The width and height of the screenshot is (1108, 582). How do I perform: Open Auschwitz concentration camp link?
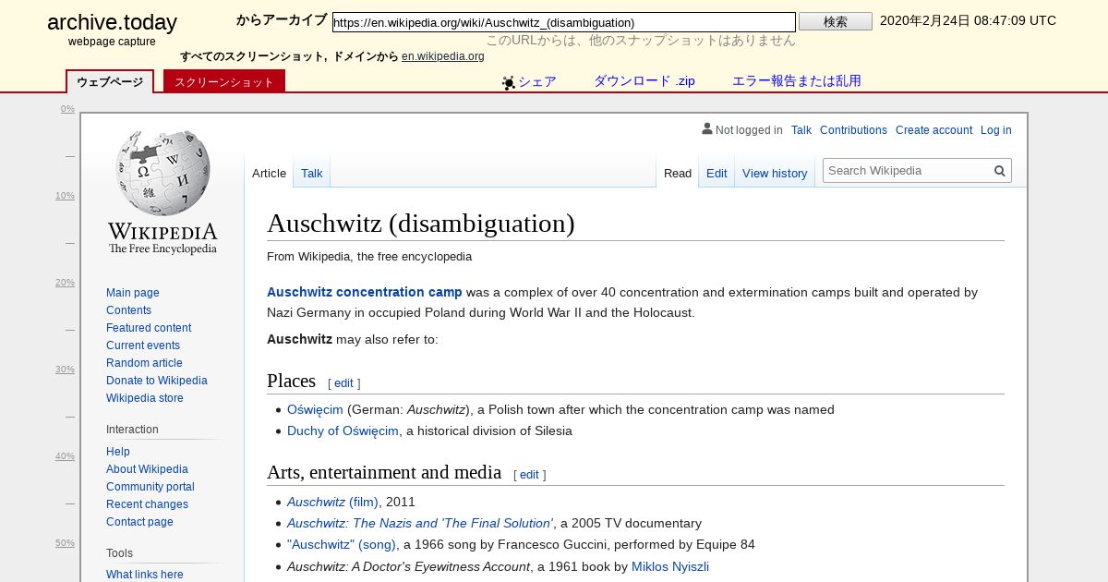[365, 292]
